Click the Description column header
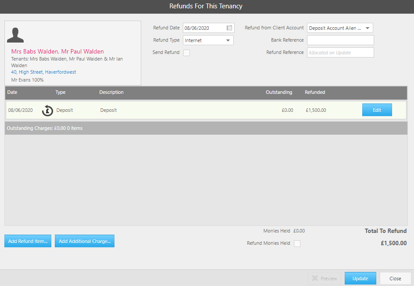The image size is (414, 286). [x=111, y=92]
